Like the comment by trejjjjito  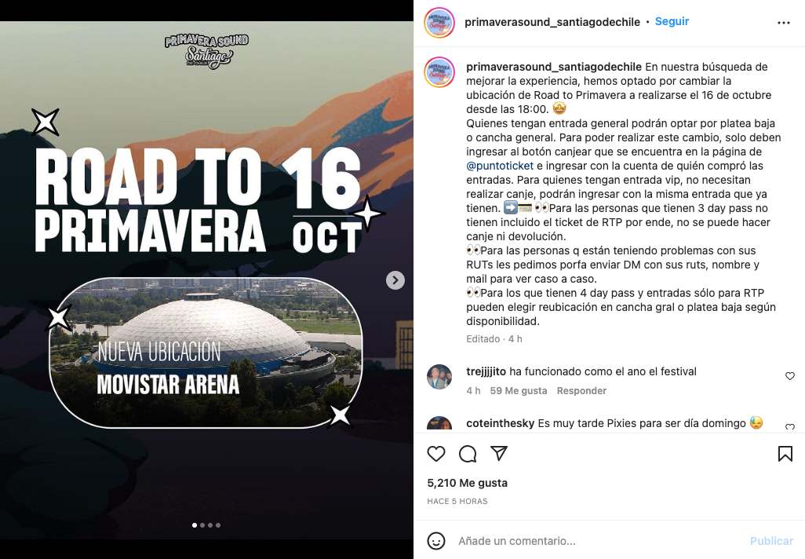click(x=790, y=376)
